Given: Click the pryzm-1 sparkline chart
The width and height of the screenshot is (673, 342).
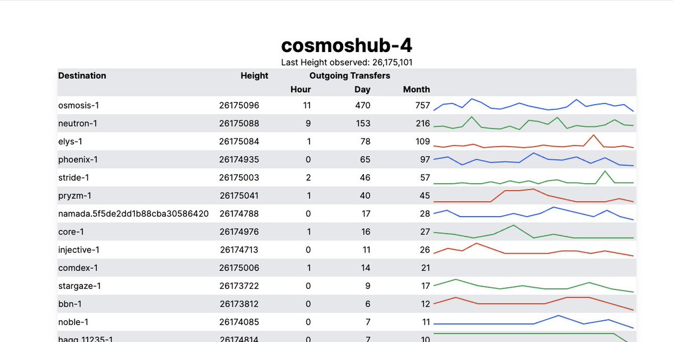Looking at the screenshot, I should 533,195.
